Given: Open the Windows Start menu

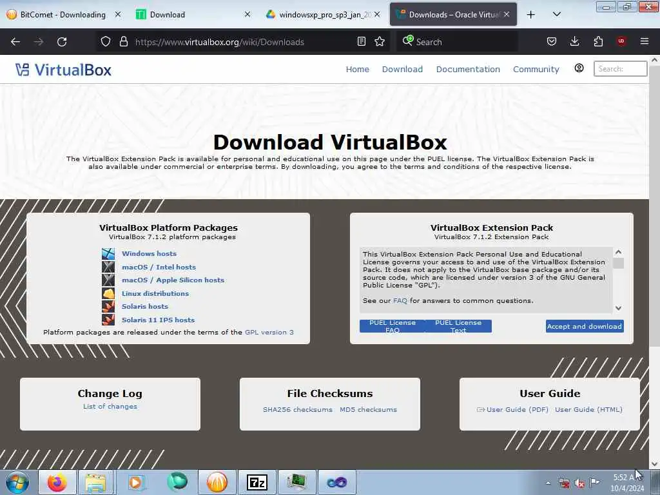Looking at the screenshot, I should click(17, 482).
